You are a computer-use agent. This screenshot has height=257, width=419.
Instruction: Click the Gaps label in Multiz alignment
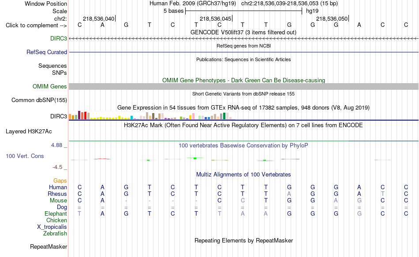click(60, 181)
